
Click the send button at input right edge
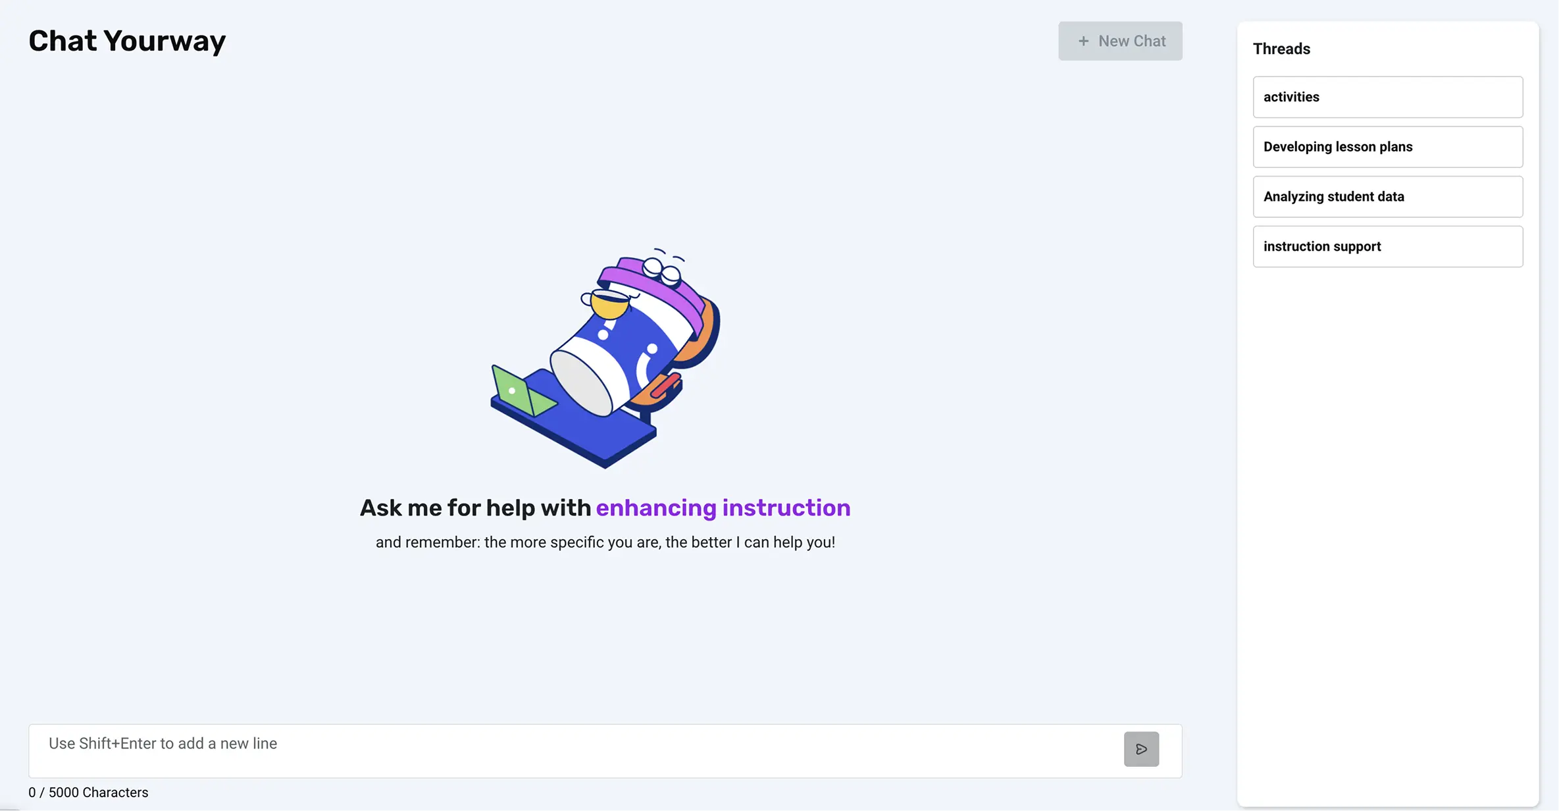click(1142, 749)
